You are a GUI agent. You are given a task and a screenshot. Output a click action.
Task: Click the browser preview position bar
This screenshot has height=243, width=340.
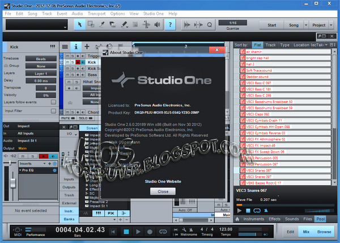(x=285, y=205)
